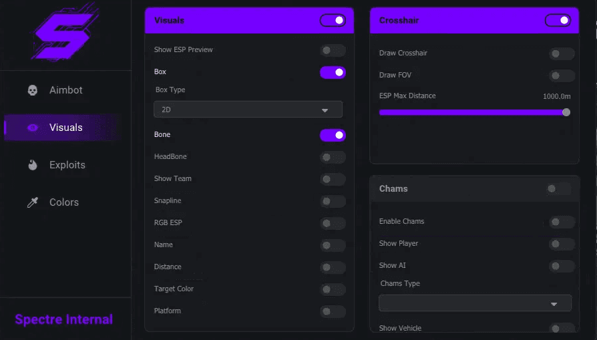
Task: Turn on the Draw FOV switch
Action: pyautogui.click(x=562, y=75)
